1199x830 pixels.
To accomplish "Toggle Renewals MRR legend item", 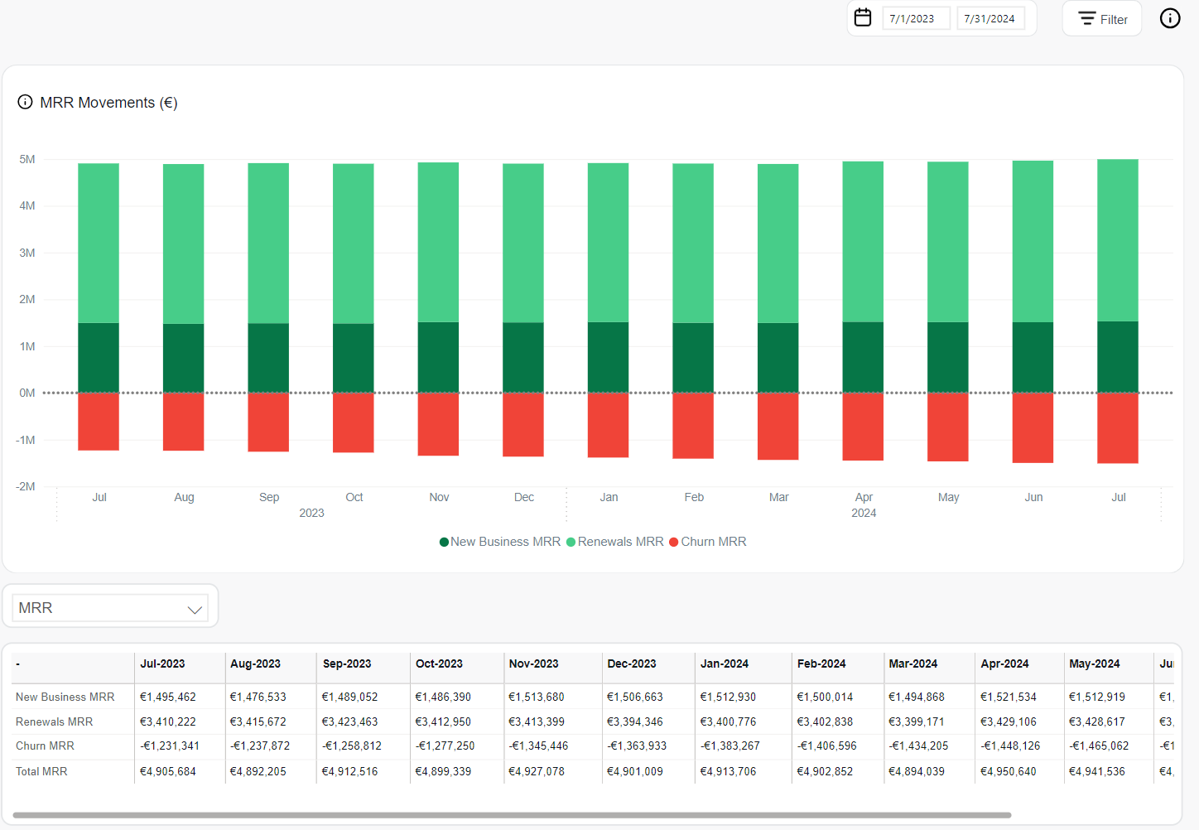I will (x=615, y=542).
